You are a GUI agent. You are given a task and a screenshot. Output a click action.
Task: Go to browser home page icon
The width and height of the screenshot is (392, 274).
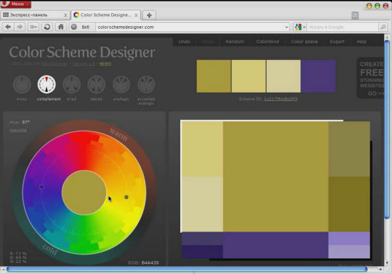61,27
